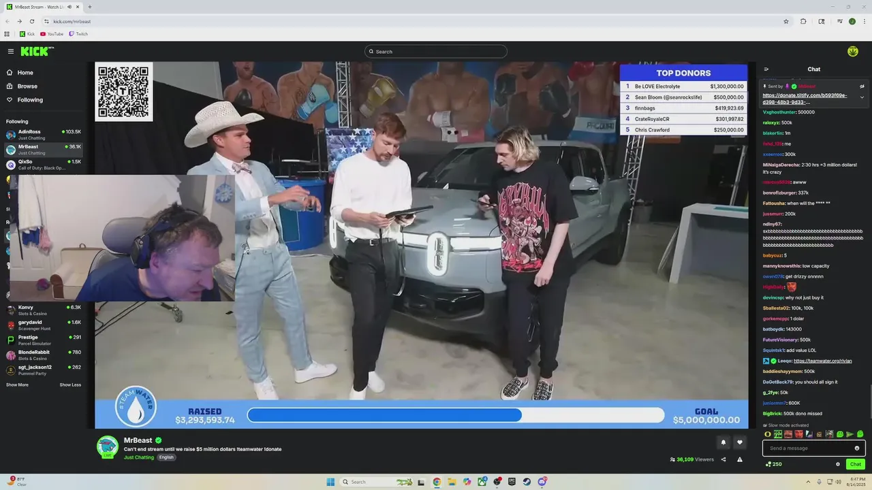Expand list with Show More

point(17,385)
